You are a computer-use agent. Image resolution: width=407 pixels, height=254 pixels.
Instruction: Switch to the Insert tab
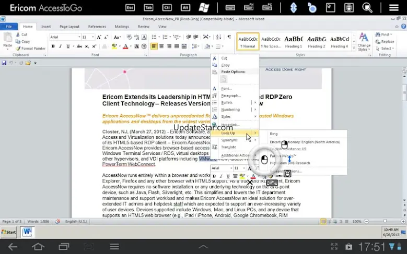pos(46,27)
